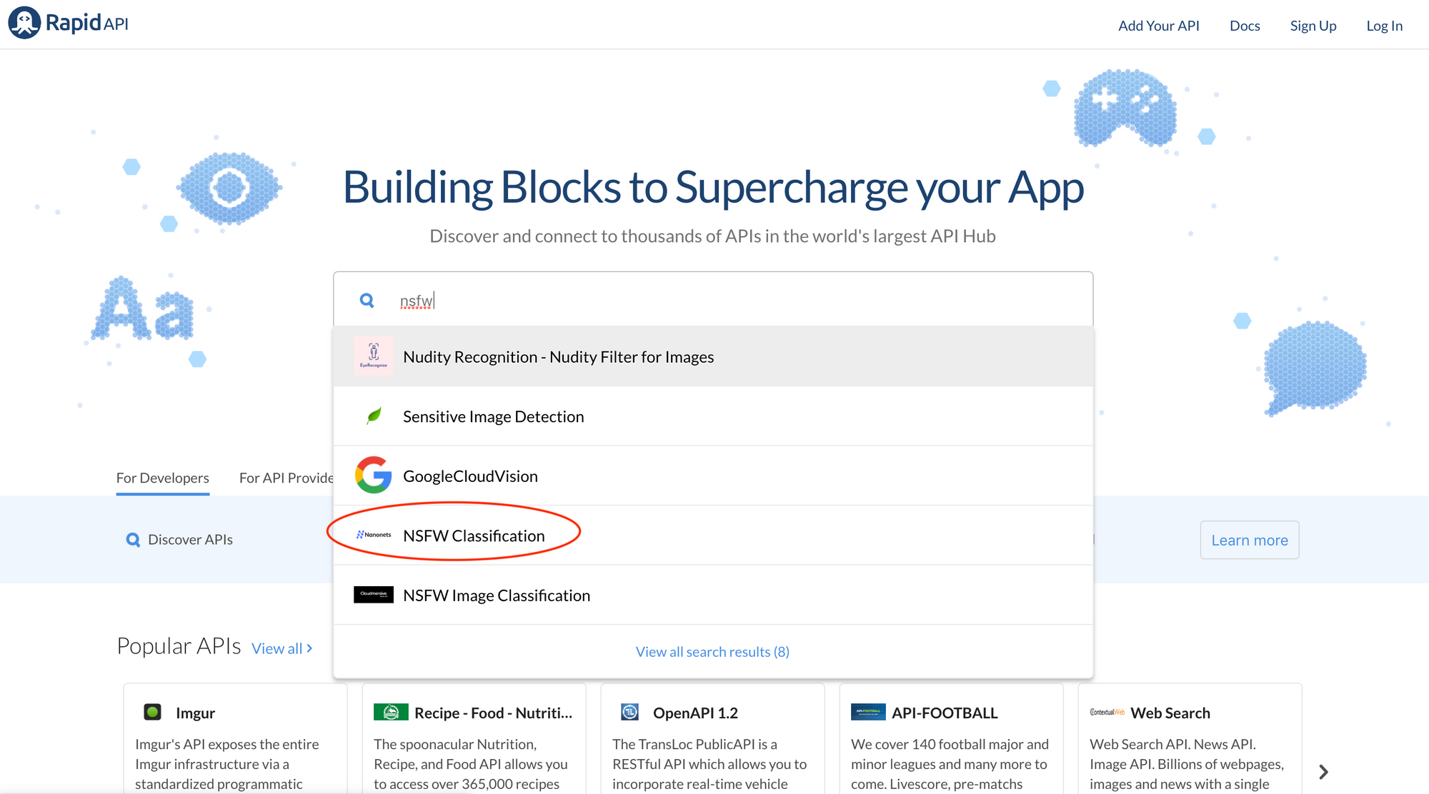Click the carousel next arrow chevron

pos(1323,772)
